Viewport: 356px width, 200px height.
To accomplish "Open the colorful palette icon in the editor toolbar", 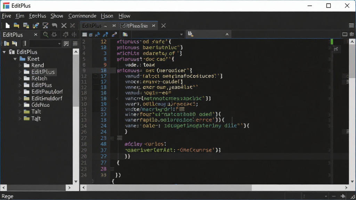I will coord(125,34).
